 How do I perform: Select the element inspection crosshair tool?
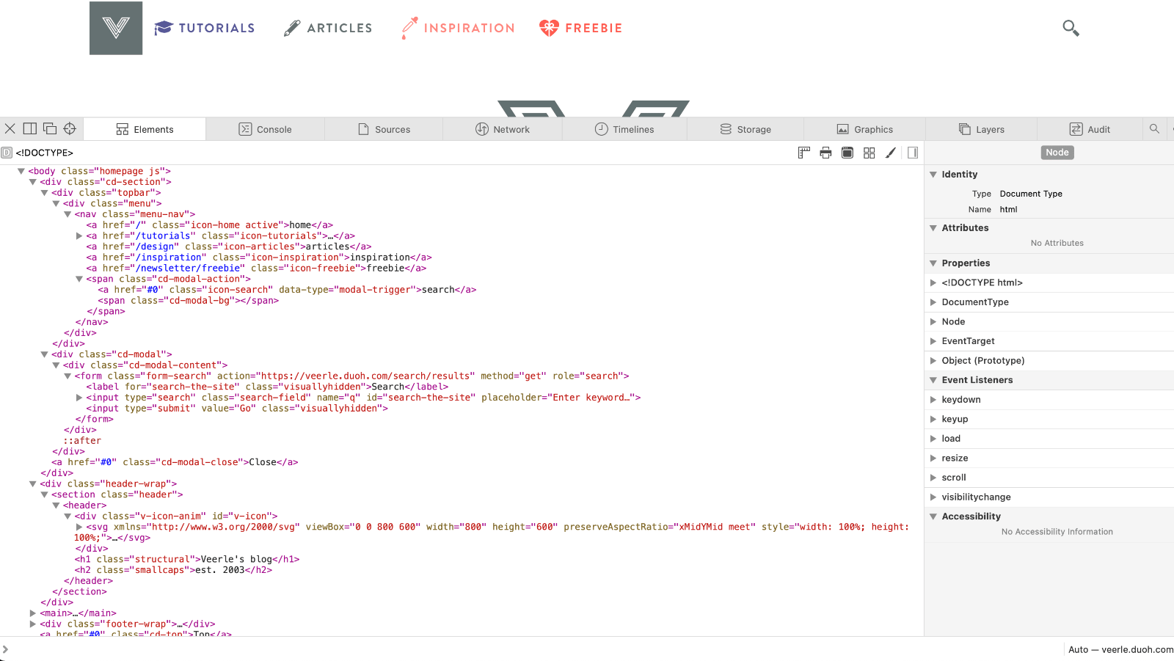(x=69, y=128)
